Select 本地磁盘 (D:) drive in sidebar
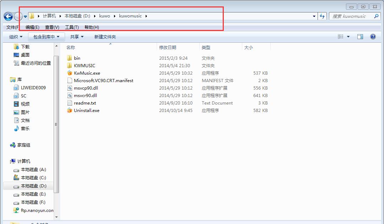This screenshot has height=224, width=384. tap(33, 186)
